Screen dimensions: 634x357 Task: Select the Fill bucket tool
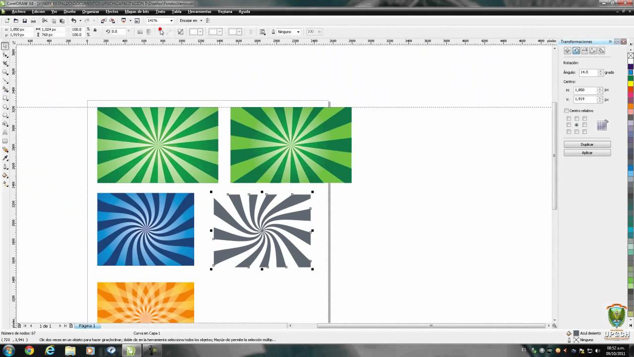[5, 175]
